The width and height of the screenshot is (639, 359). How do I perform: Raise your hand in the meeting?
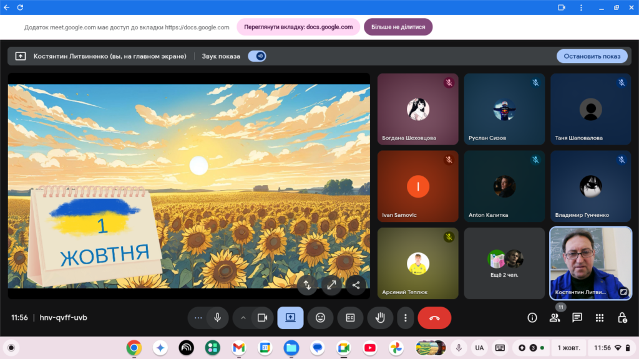[380, 318]
